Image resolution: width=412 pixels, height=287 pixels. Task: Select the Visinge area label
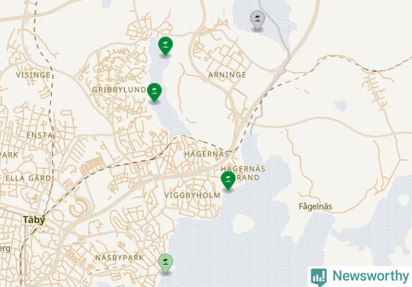click(33, 75)
